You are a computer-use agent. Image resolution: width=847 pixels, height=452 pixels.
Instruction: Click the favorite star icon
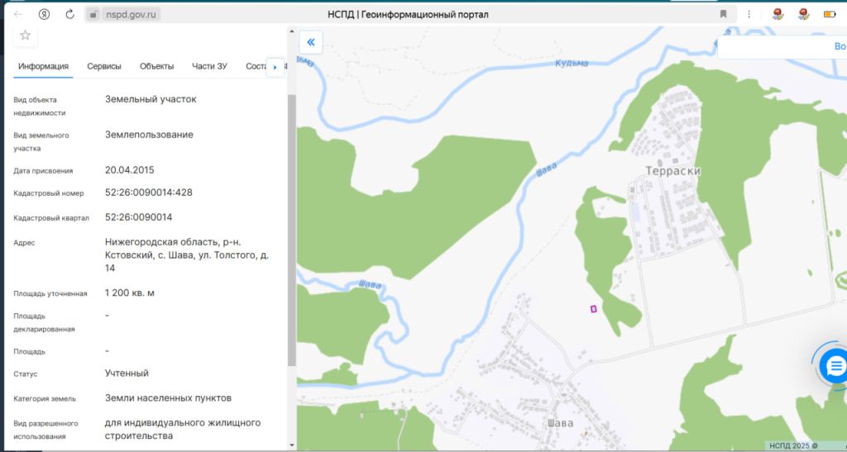pyautogui.click(x=25, y=35)
